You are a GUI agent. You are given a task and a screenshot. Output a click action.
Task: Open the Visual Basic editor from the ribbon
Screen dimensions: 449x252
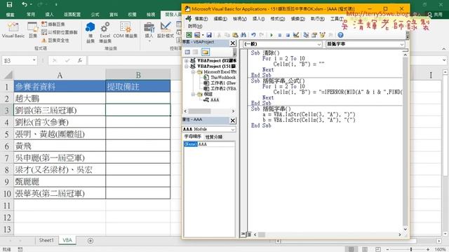[13, 30]
